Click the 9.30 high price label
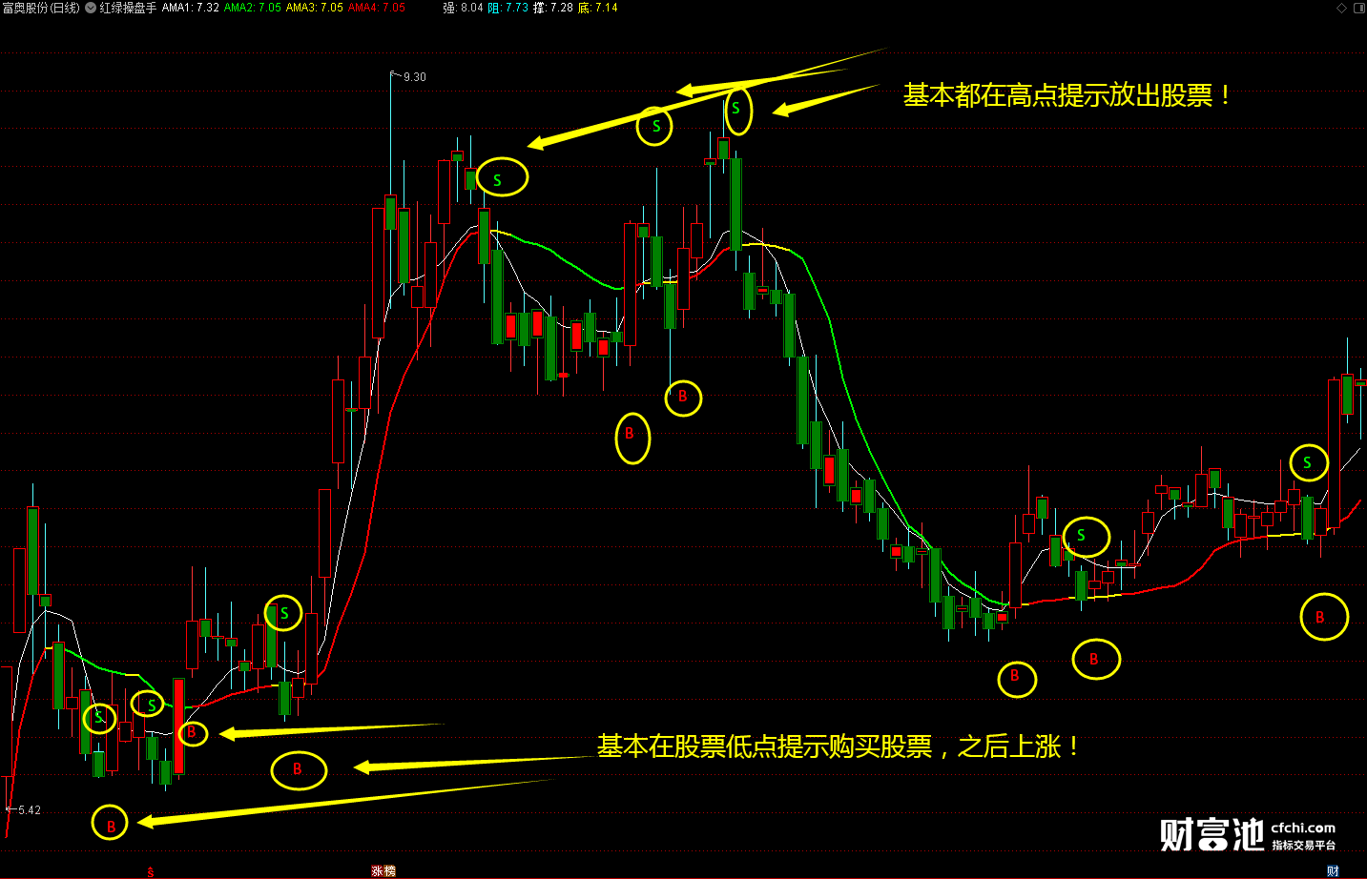1367x879 pixels. click(415, 77)
